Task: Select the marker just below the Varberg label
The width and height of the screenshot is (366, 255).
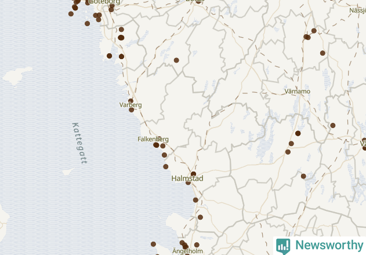Action: tap(132, 110)
